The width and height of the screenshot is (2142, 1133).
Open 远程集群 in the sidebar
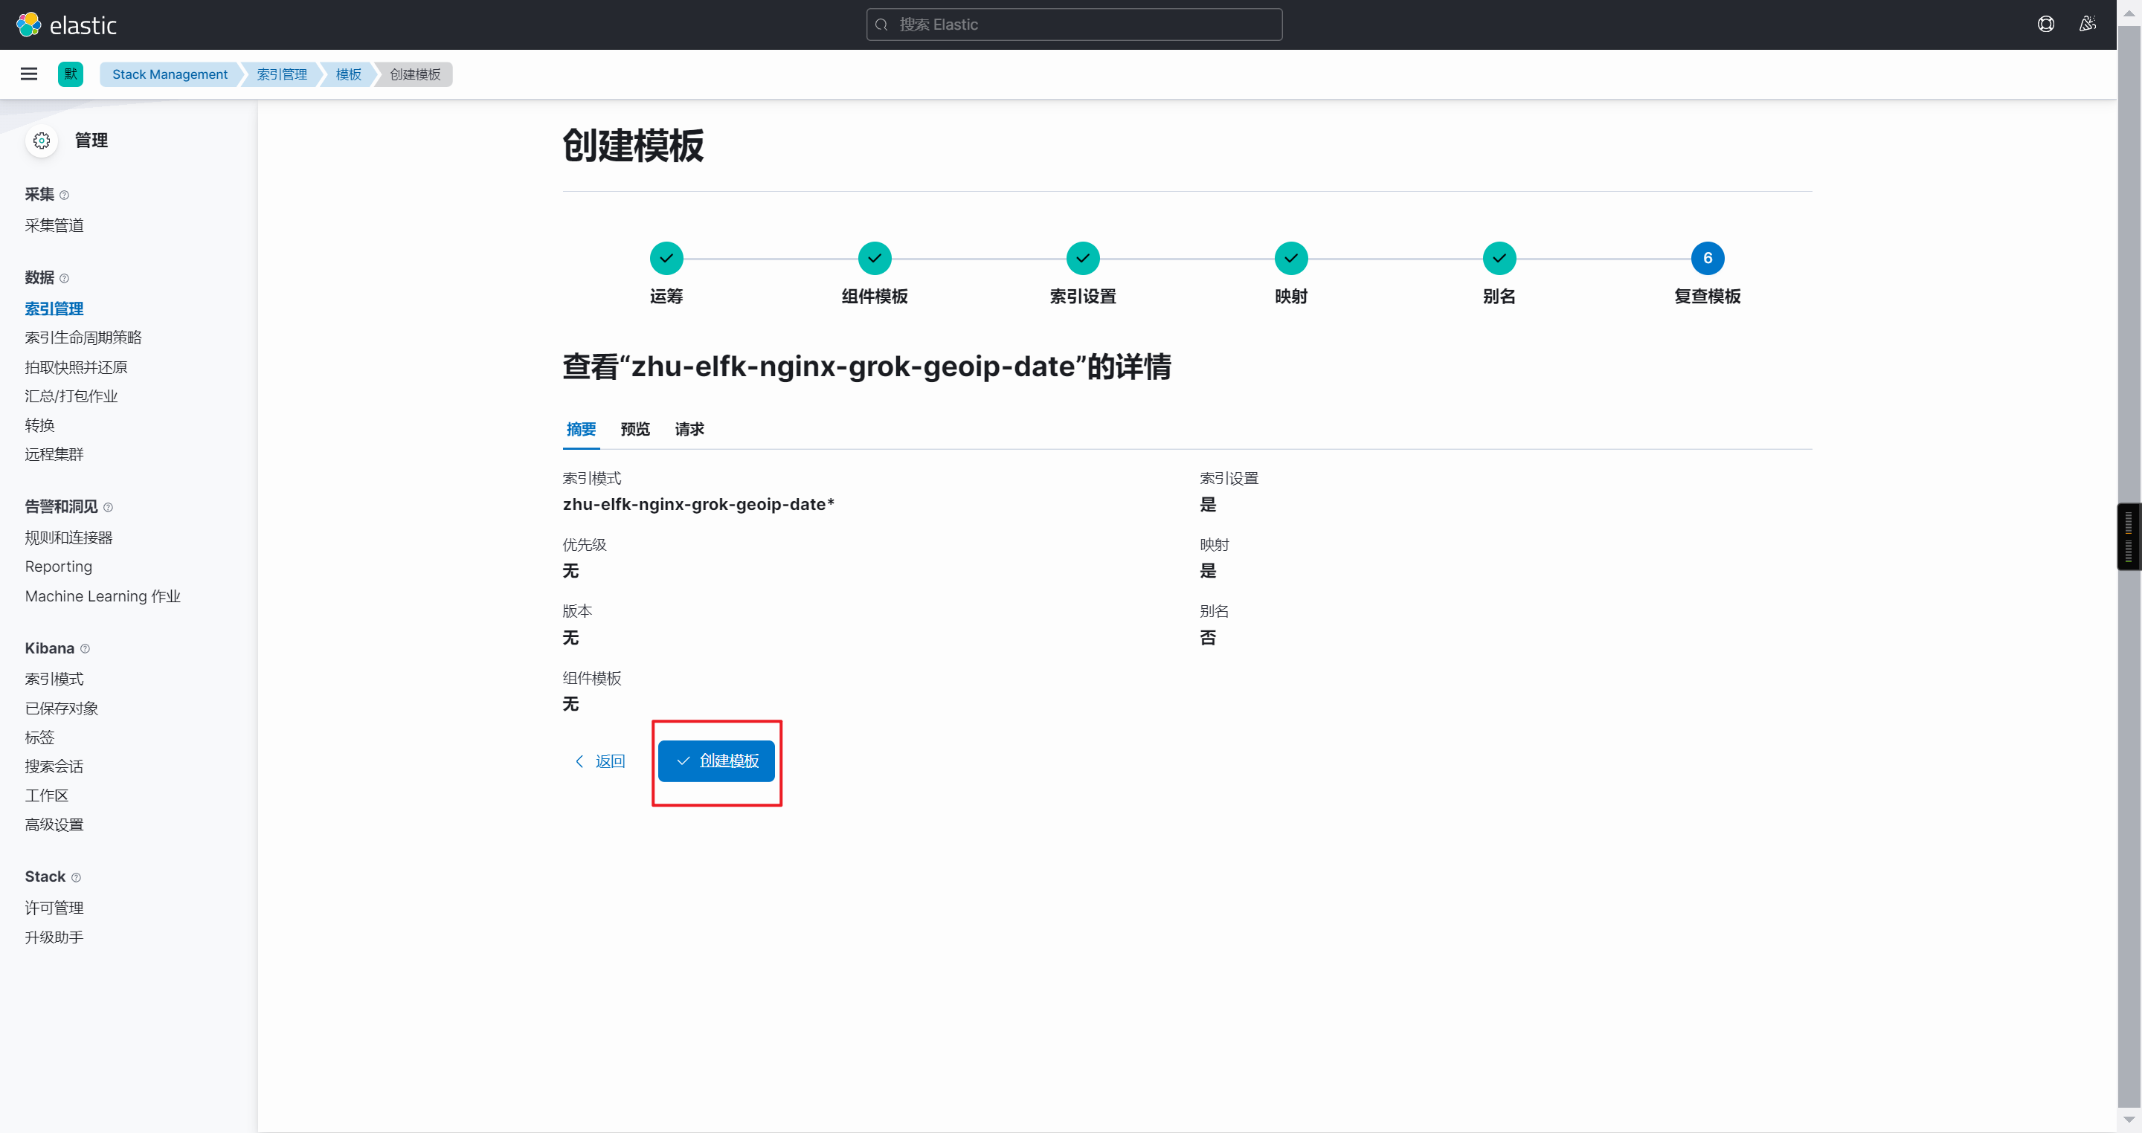(x=54, y=455)
